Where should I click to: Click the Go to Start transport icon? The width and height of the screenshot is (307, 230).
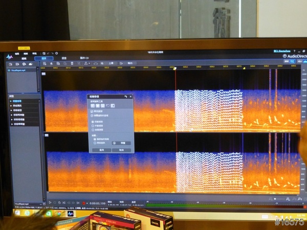coord(64,203)
